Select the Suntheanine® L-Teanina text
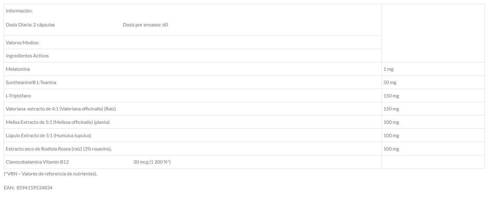Viewport: 499px width, 200px height. pos(31,83)
